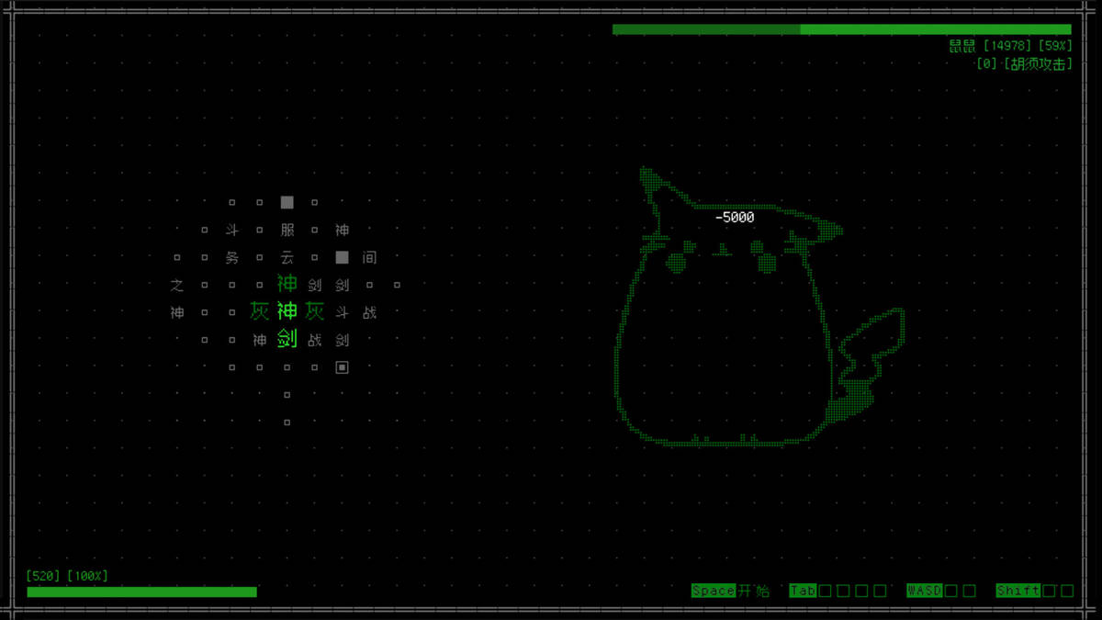Pick the 战 tile between two 剑 tiles
Image resolution: width=1102 pixels, height=620 pixels.
[x=315, y=341]
